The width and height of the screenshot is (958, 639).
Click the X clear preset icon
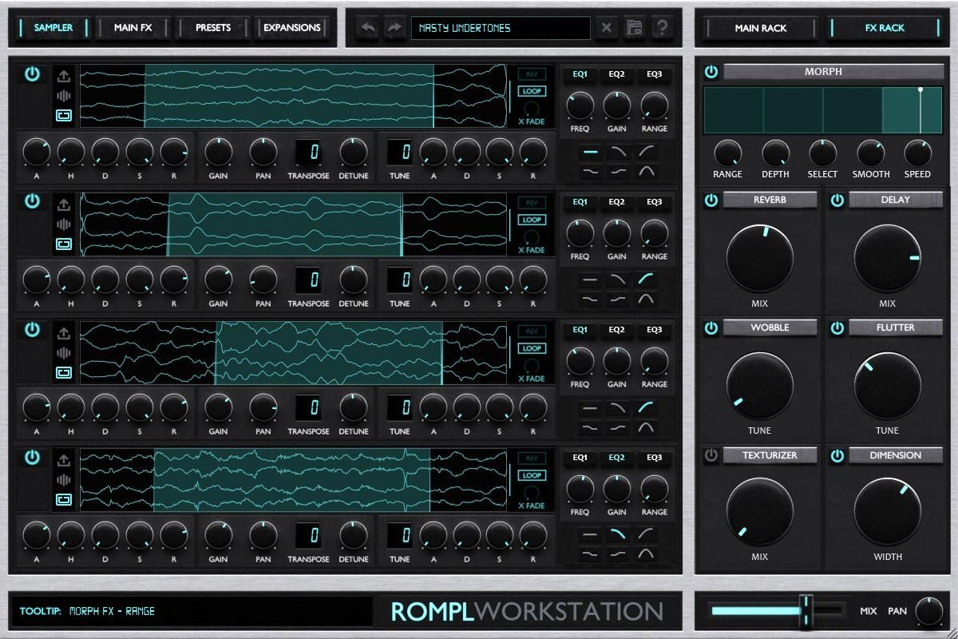tap(607, 28)
